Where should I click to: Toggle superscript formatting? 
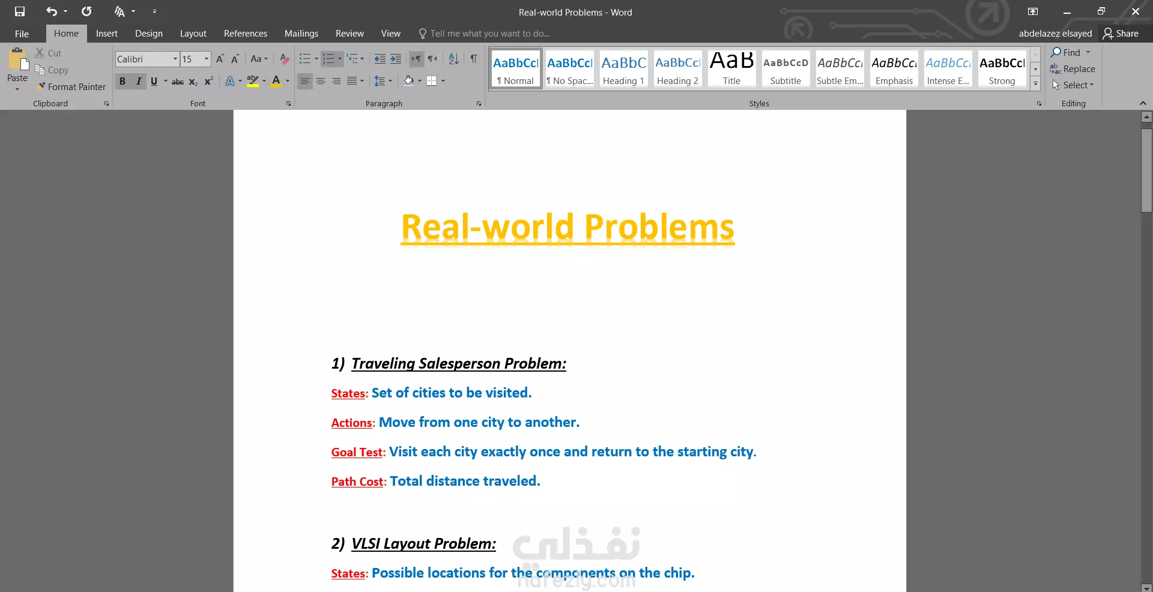click(x=209, y=81)
